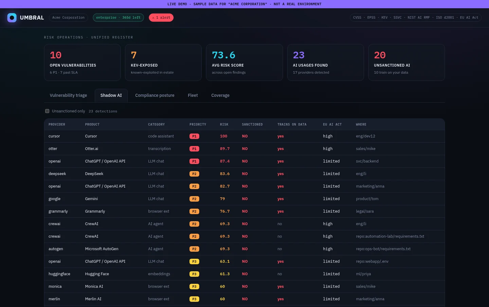This screenshot has height=307, width=489.
Task: Click repo:ops-bot/requirements.txt location
Action: tap(383, 249)
